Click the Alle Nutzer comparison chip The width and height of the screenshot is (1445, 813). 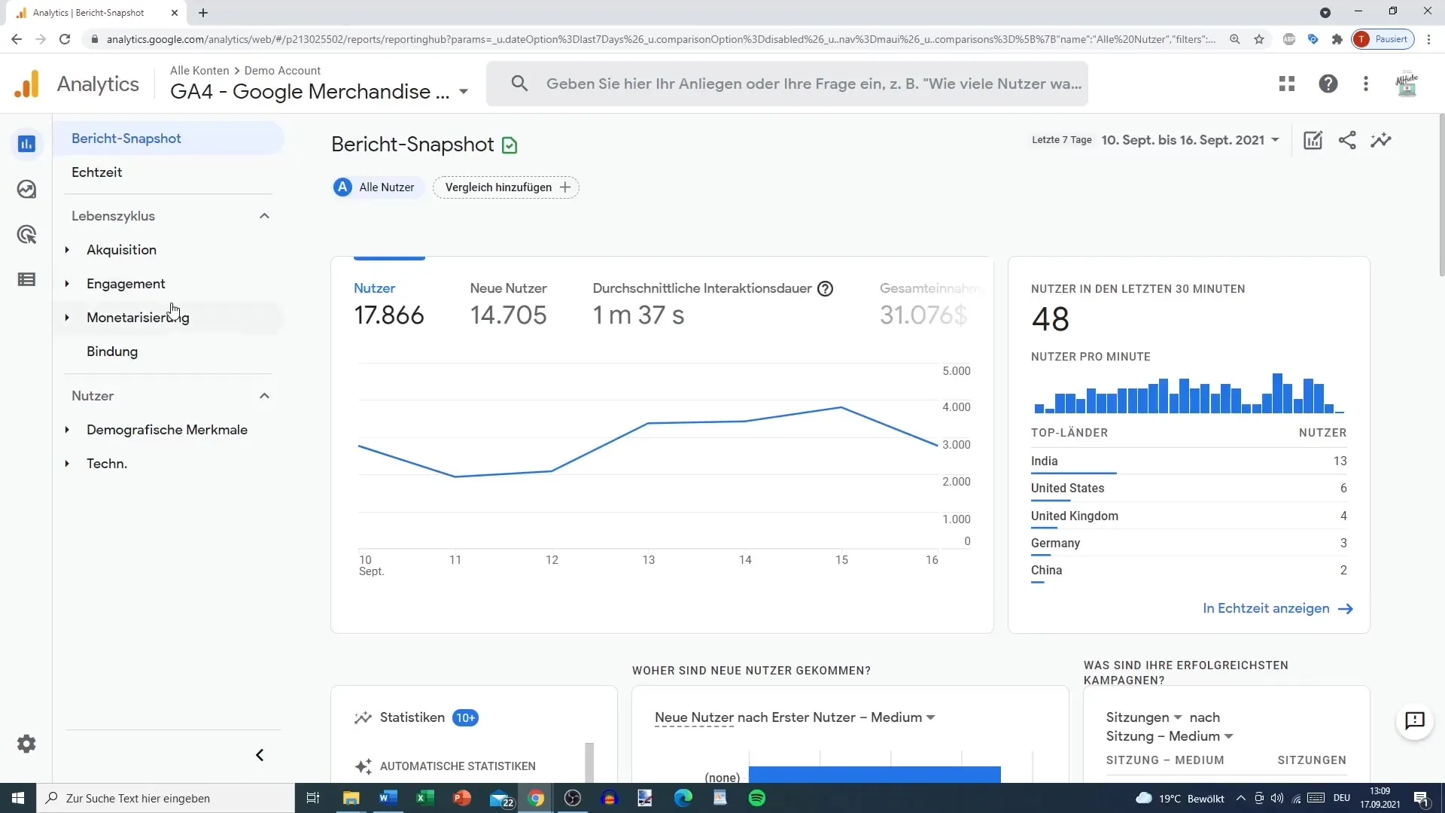pyautogui.click(x=378, y=187)
